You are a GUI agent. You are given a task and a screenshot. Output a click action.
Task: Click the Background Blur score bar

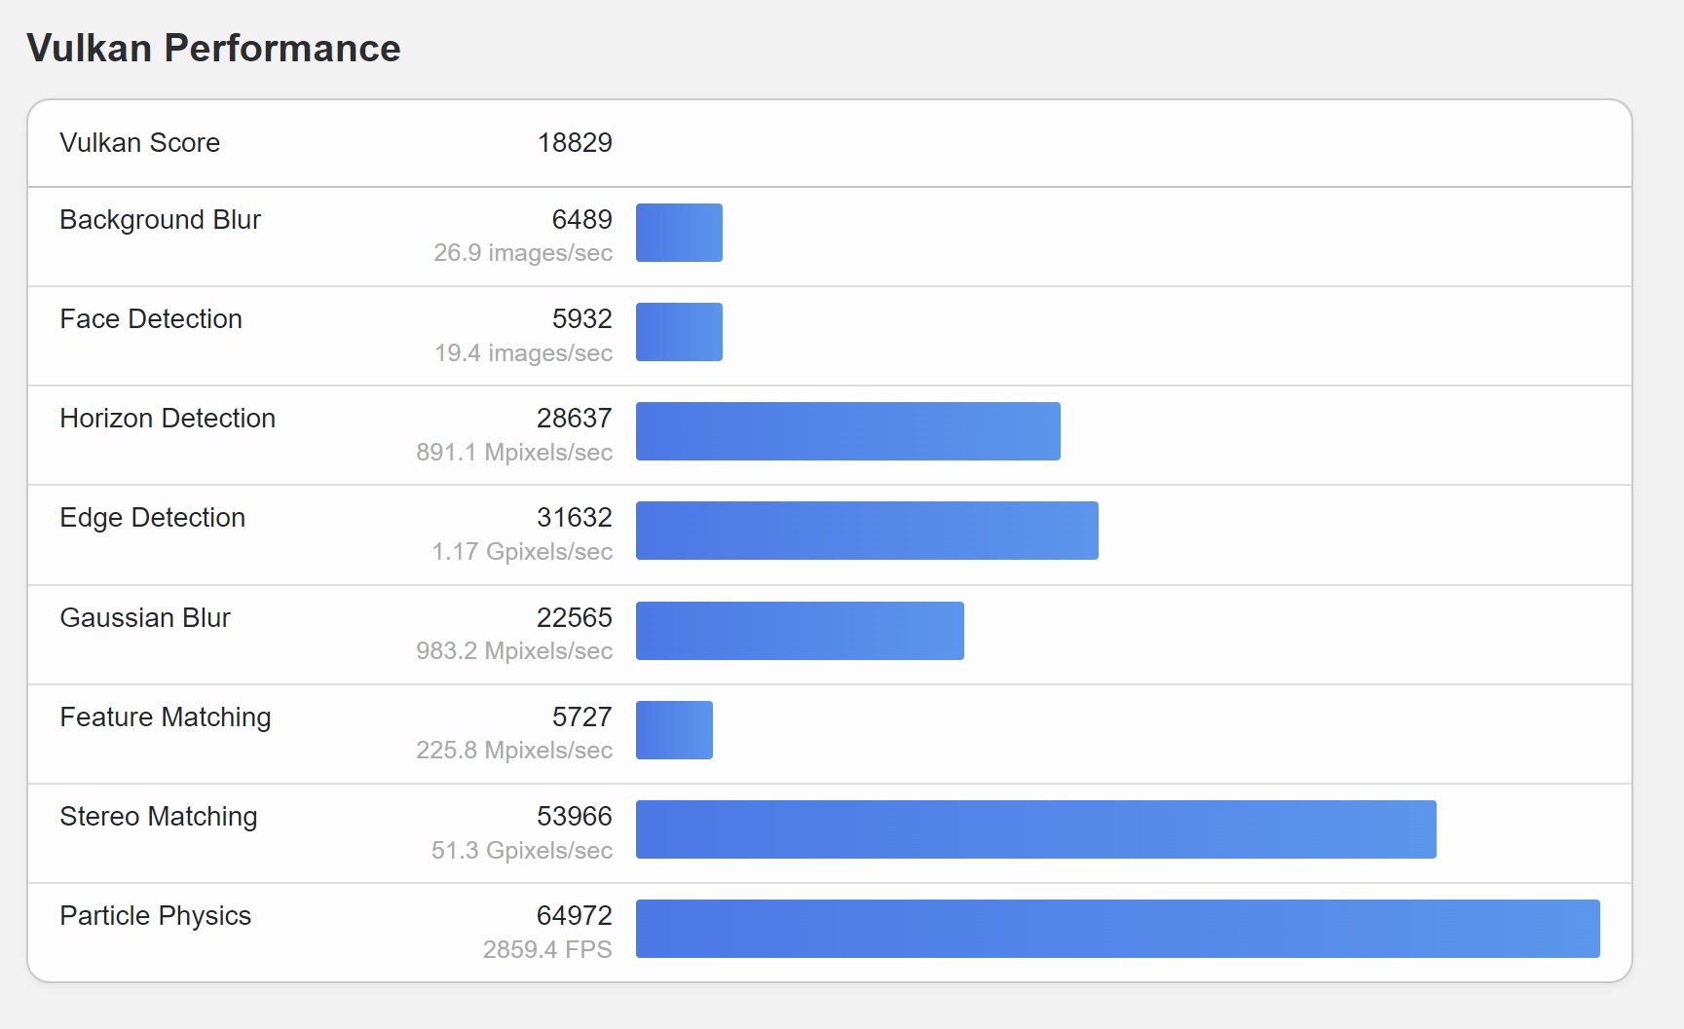tap(679, 233)
